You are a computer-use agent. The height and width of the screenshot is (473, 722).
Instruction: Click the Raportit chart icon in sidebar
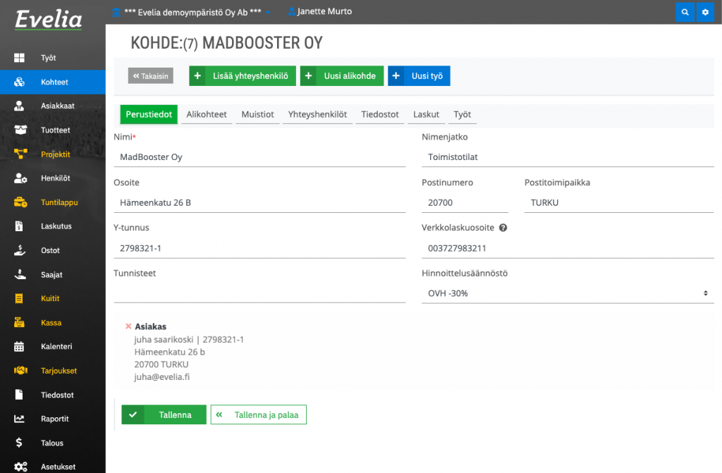pyautogui.click(x=19, y=419)
